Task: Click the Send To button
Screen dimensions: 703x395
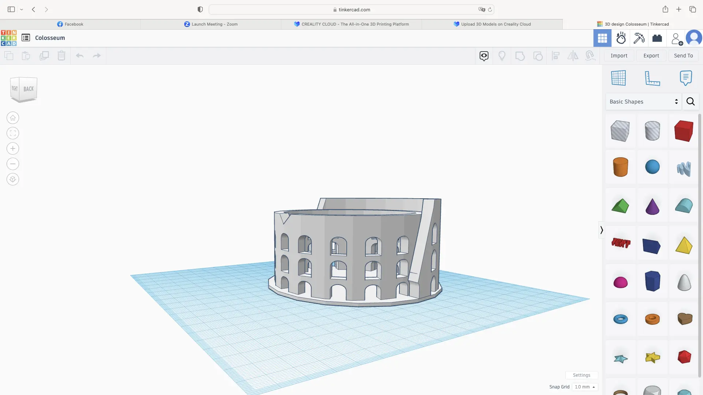Action: point(683,56)
